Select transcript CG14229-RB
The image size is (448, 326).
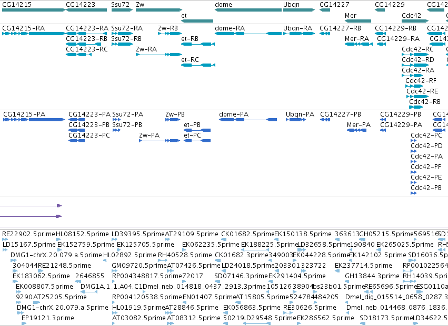click(380, 34)
